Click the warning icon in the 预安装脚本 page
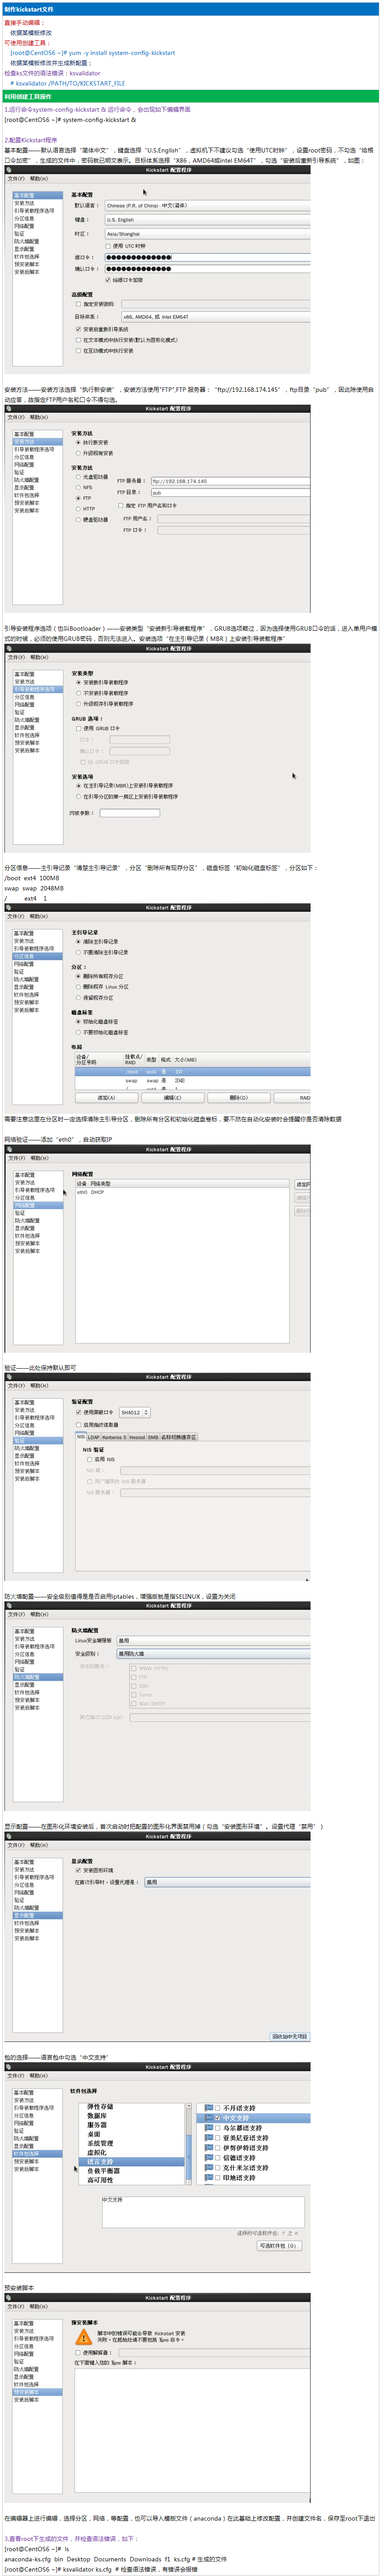The image size is (382, 2576). (84, 2337)
